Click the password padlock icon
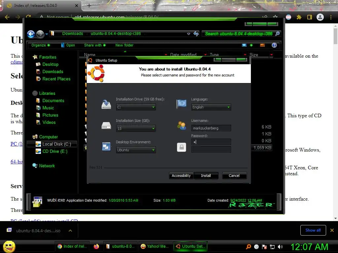Screen dimensions: 338x253 (x=182, y=147)
